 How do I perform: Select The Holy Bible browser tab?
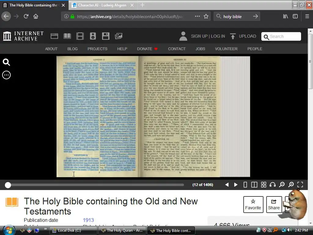[34, 5]
